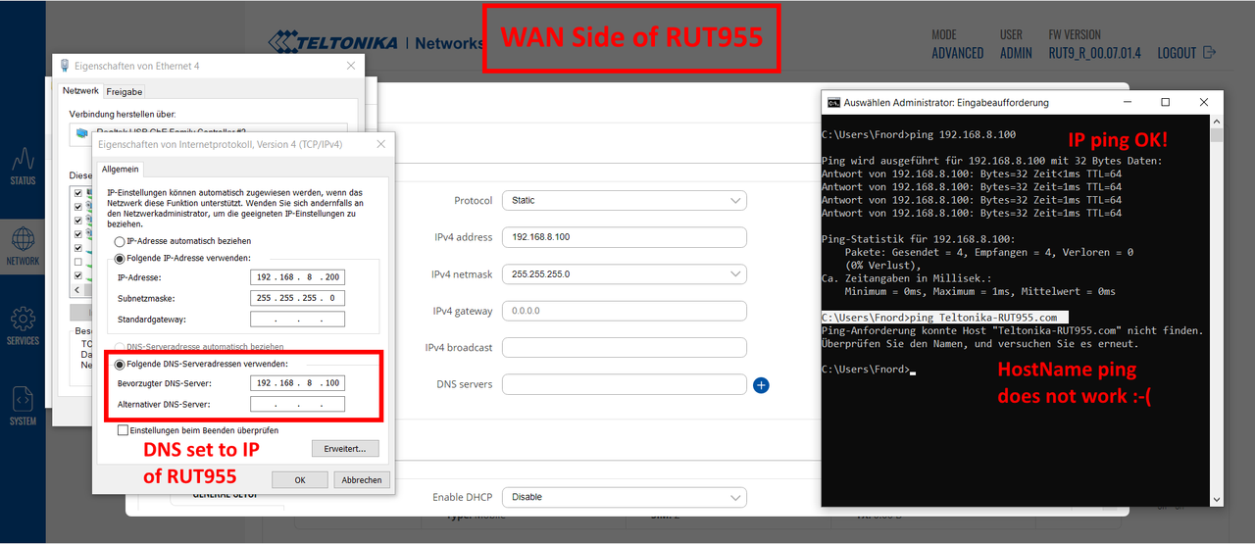The height and width of the screenshot is (544, 1255).
Task: Open the Erweitert... advanced settings
Action: 345,448
